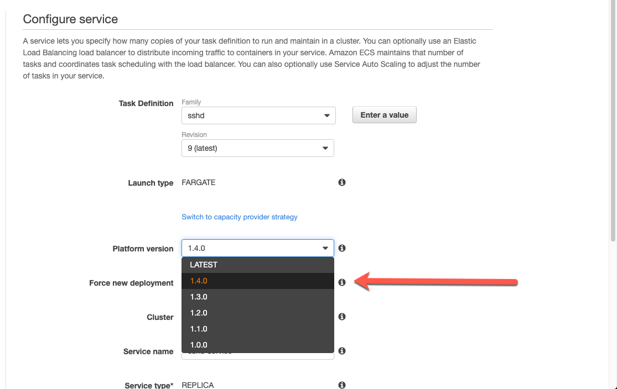Screen dimensions: 617x389
Task: Collapse the Platform version dropdown
Action: pos(258,248)
